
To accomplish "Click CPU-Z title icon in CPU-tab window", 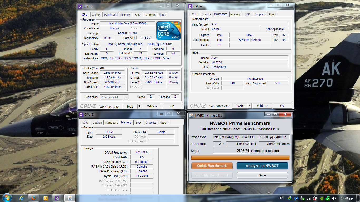I will (80, 7).
